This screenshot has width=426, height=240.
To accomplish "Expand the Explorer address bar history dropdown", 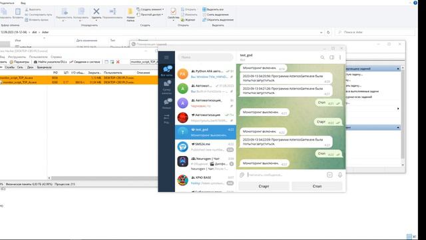I will (321, 33).
